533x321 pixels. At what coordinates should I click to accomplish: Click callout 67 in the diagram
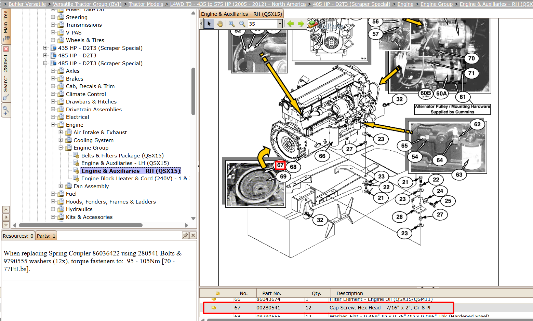(x=280, y=165)
